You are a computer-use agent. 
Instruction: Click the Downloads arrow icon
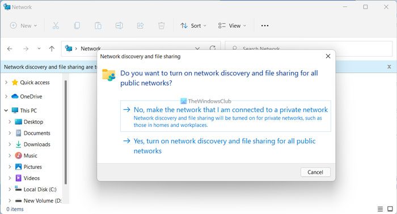[19, 144]
